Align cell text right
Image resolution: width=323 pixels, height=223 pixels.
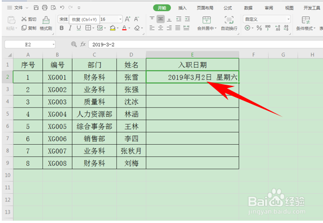click(x=169, y=28)
